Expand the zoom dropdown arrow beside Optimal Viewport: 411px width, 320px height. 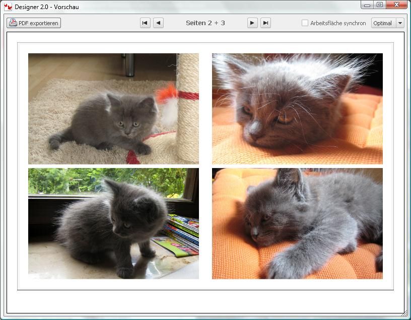pos(400,23)
